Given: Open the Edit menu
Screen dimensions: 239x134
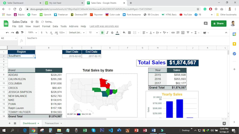Looking at the screenshot, I should click(x=21, y=26).
